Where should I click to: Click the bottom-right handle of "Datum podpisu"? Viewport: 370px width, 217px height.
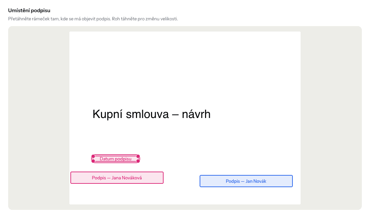(x=138, y=161)
